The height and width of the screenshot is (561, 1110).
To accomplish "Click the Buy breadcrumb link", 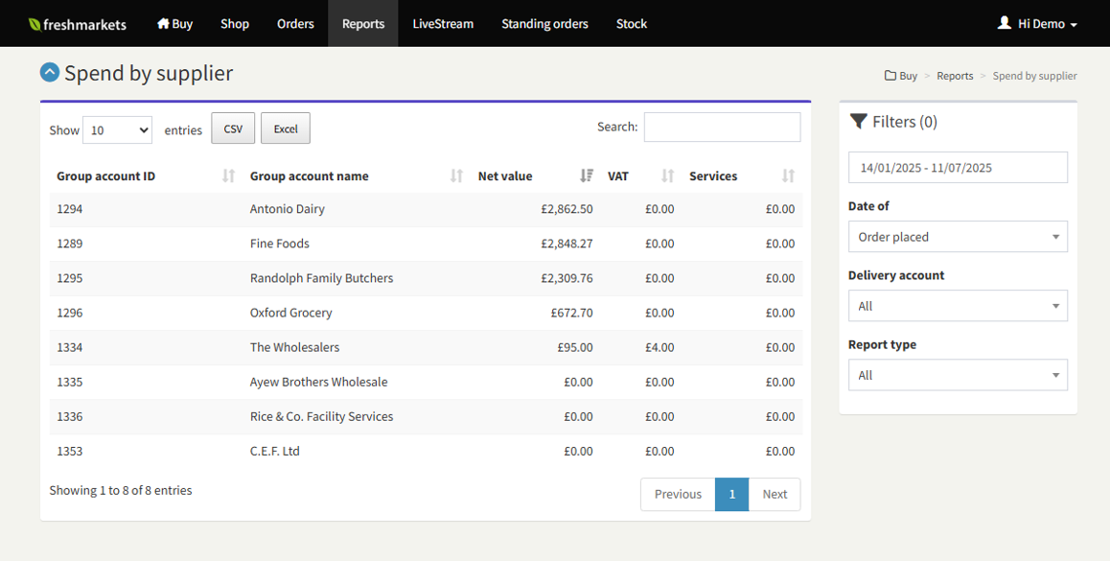I will tap(909, 76).
